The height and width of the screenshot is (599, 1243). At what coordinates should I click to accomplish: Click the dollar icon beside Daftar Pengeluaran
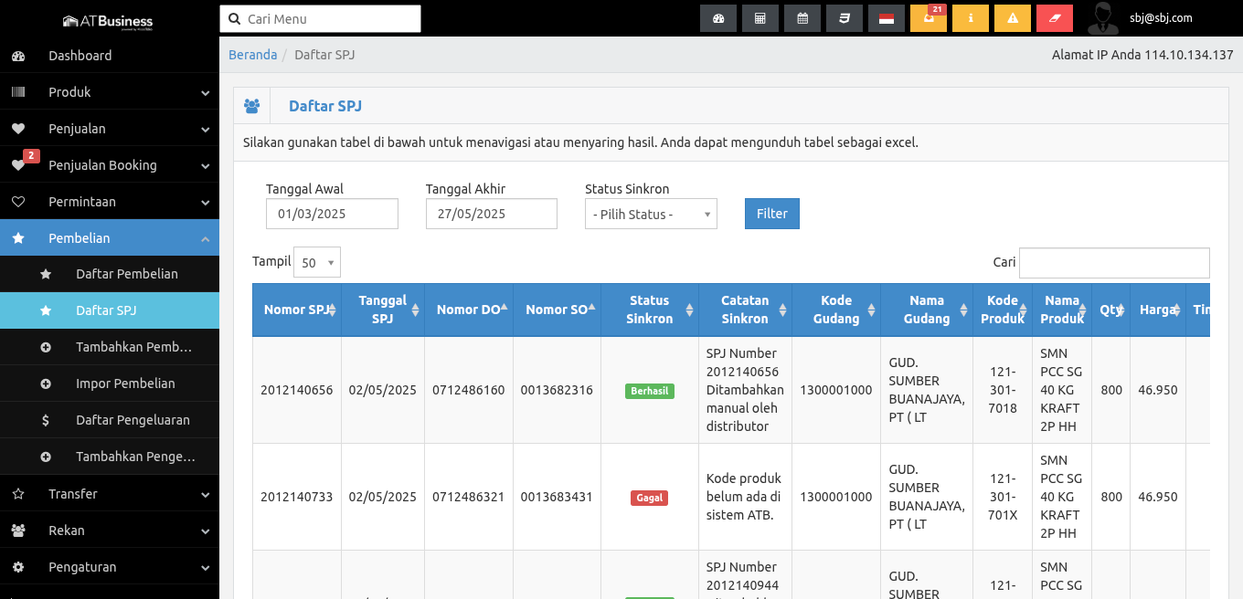46,420
